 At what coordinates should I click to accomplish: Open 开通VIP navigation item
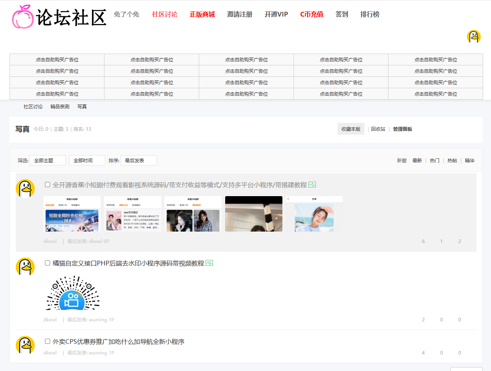coord(276,15)
